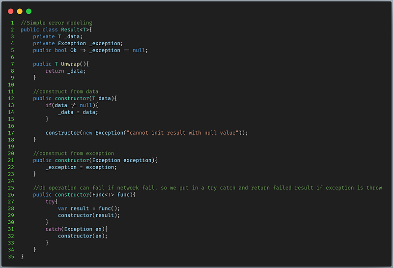
Task: Click the Ok property on line 5
Action: tap(73, 50)
